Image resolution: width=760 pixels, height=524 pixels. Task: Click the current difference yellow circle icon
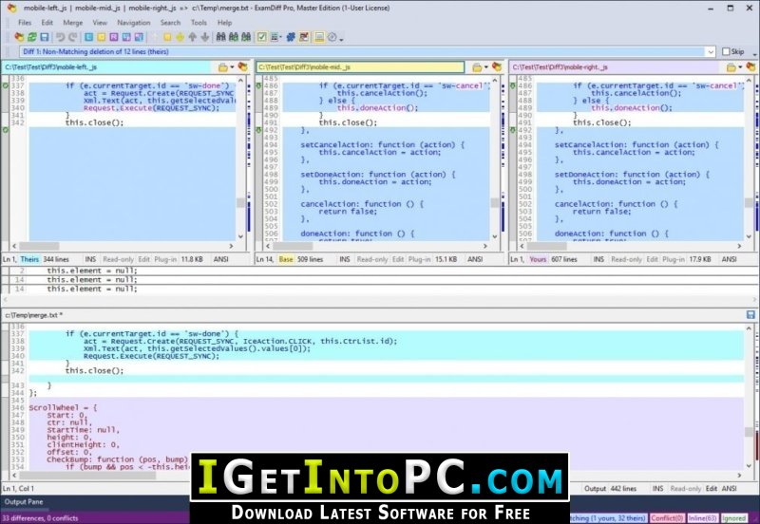(x=180, y=37)
